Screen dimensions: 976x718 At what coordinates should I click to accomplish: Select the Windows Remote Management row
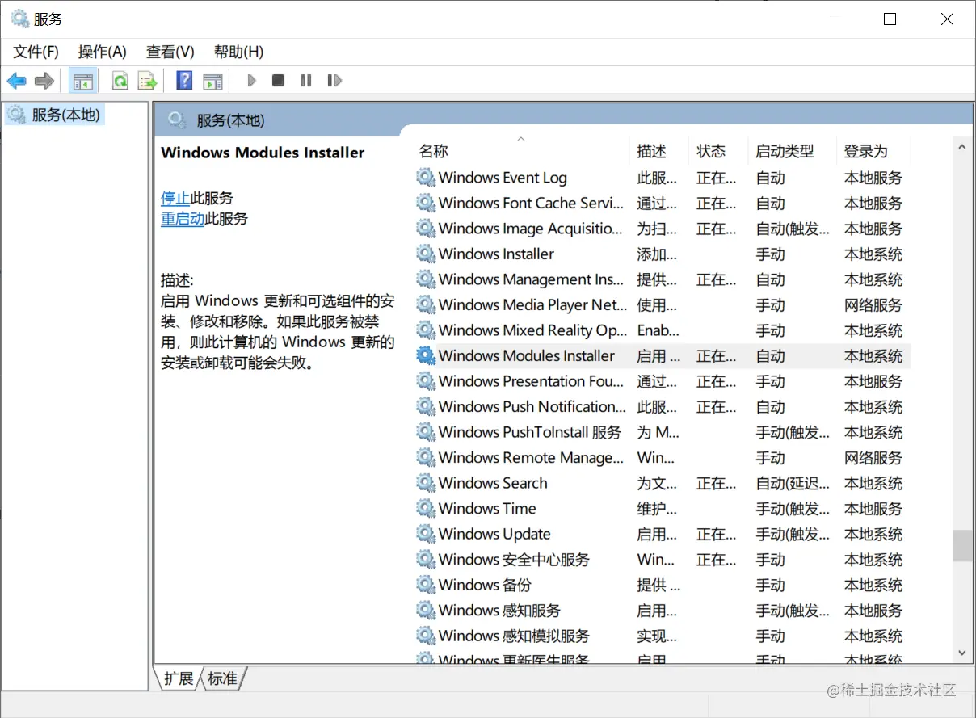[663, 457]
